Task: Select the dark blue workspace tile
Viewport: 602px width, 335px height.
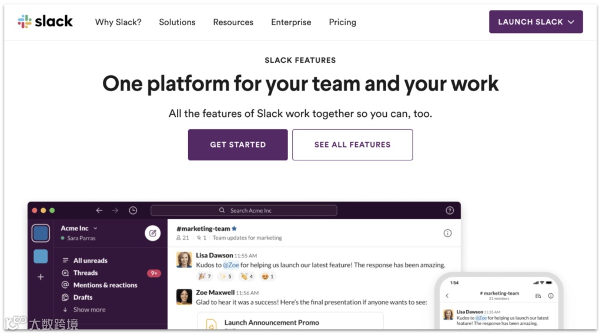Action: pos(41,233)
